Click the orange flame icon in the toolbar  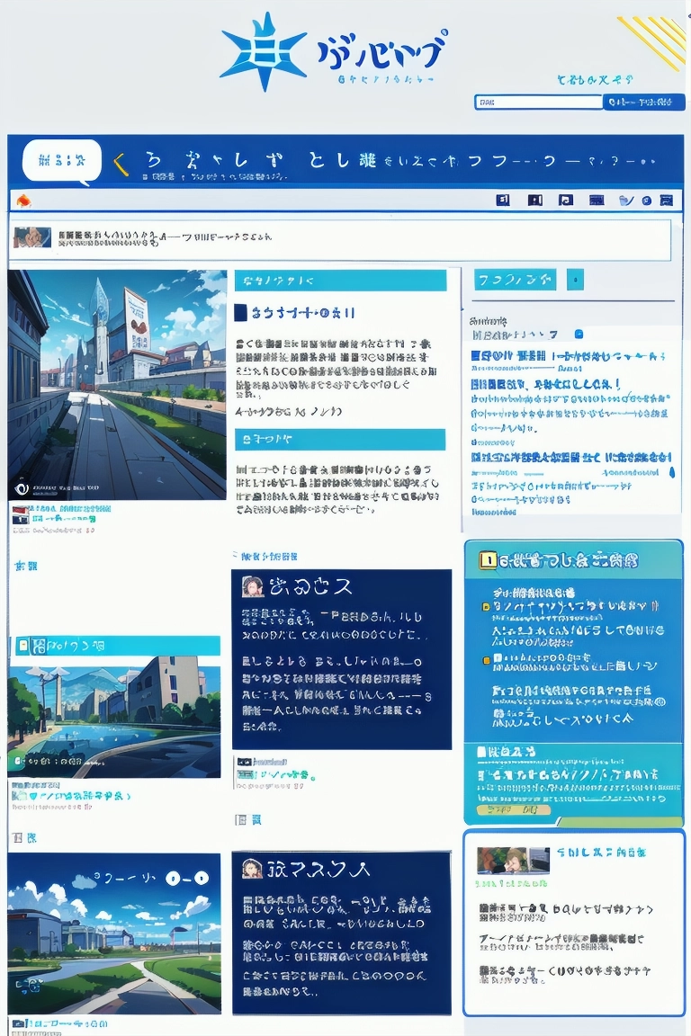[23, 201]
